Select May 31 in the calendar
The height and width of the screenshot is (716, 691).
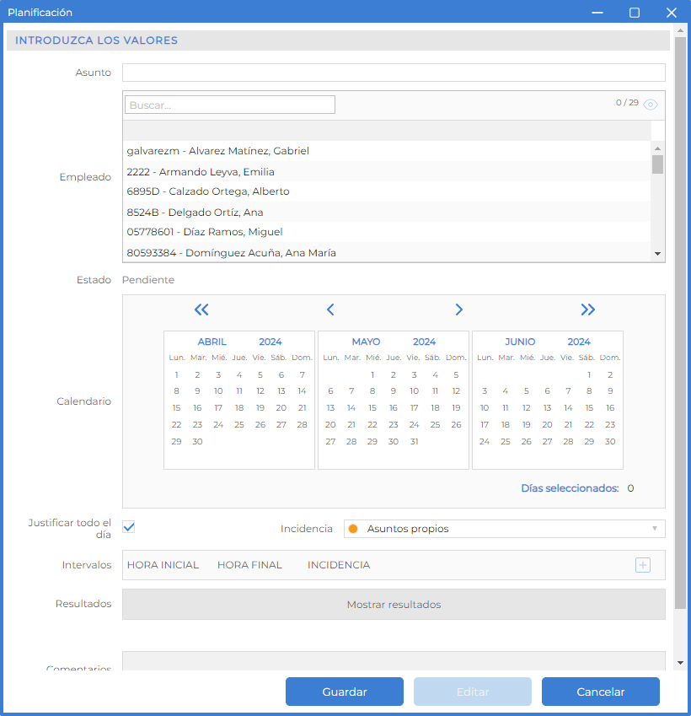[x=414, y=442]
